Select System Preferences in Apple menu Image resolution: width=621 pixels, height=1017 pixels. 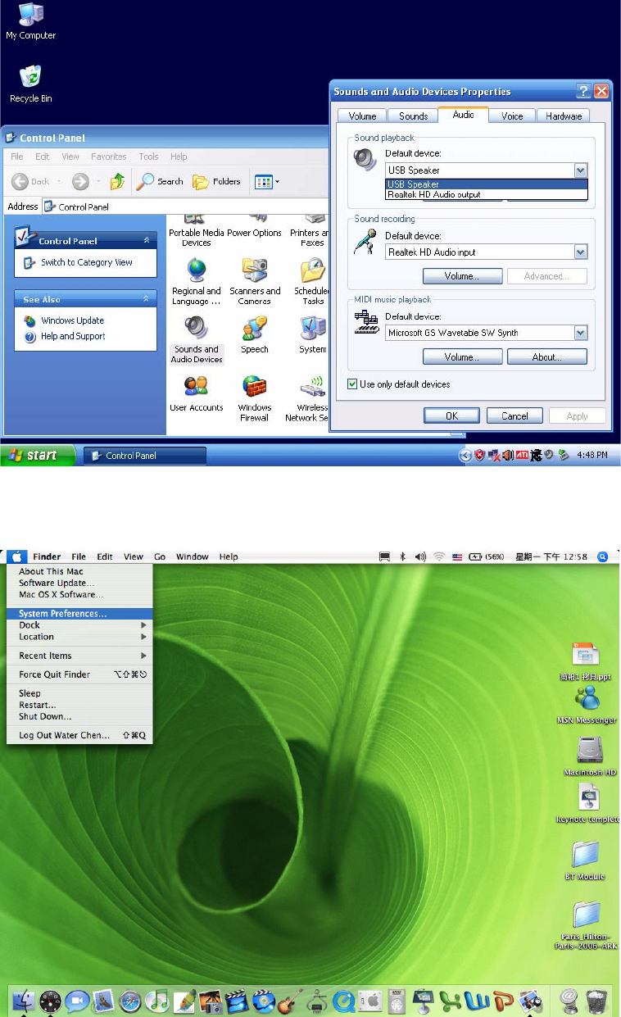[x=78, y=613]
